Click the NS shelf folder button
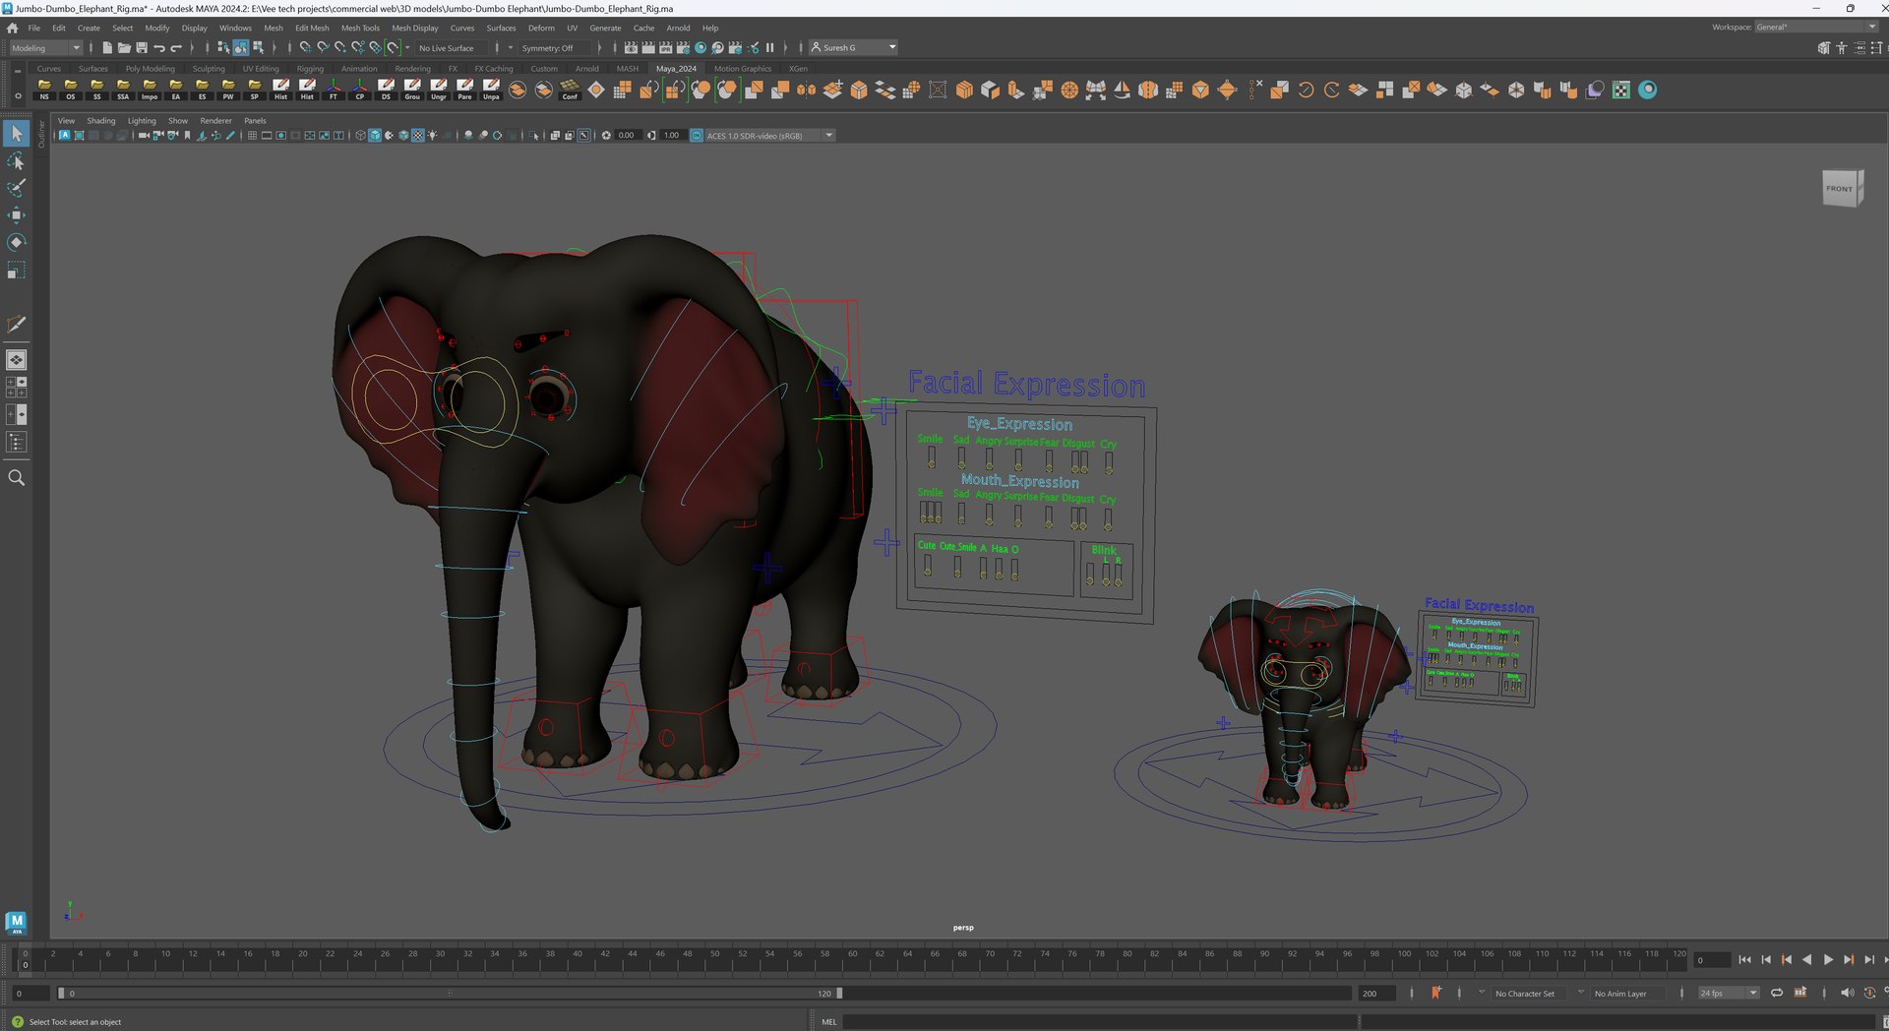 click(x=44, y=90)
